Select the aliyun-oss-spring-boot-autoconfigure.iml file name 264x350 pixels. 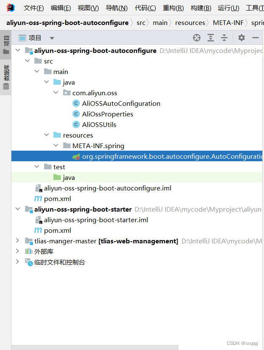[107, 188]
